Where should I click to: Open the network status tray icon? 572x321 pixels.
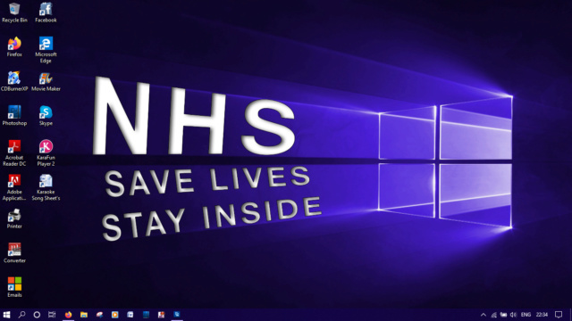pyautogui.click(x=493, y=315)
